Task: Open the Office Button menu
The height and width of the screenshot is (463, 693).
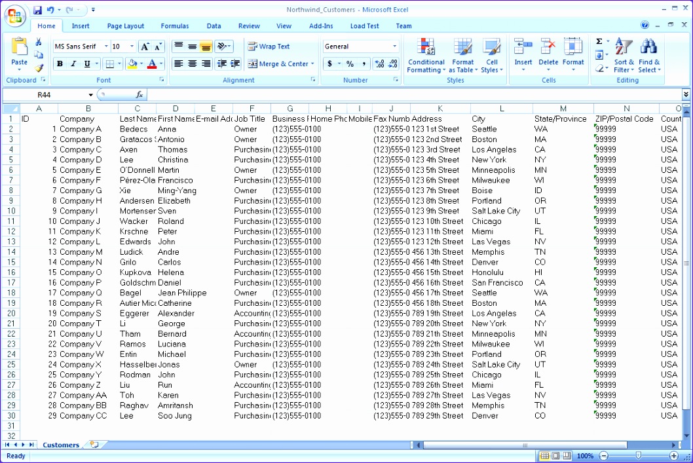Action: point(14,16)
